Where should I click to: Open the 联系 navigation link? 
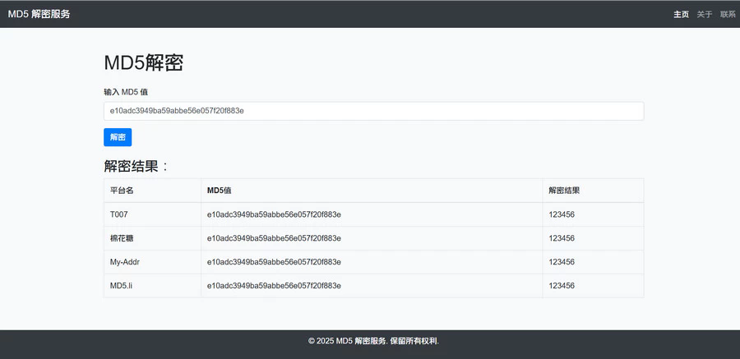pyautogui.click(x=728, y=14)
